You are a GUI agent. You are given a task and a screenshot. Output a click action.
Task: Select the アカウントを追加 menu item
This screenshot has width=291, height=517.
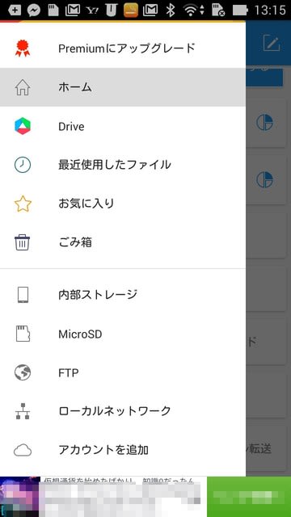pyautogui.click(x=123, y=450)
